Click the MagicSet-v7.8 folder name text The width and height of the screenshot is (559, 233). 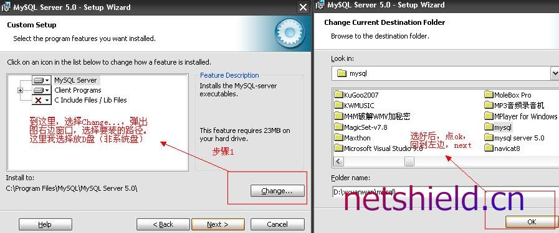pos(366,127)
